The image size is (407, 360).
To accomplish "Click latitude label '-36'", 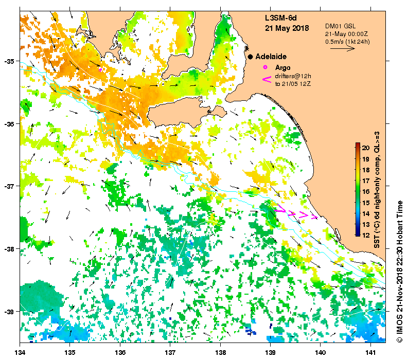I will (10, 124).
